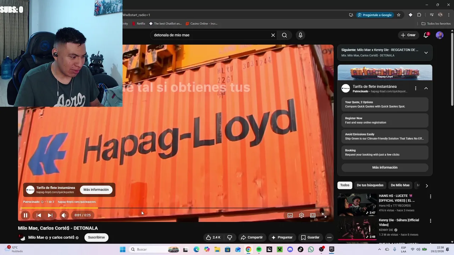Viewport: 454px width, 255px height.
Task: Click Más información on the video overlay
Action: pyautogui.click(x=96, y=190)
